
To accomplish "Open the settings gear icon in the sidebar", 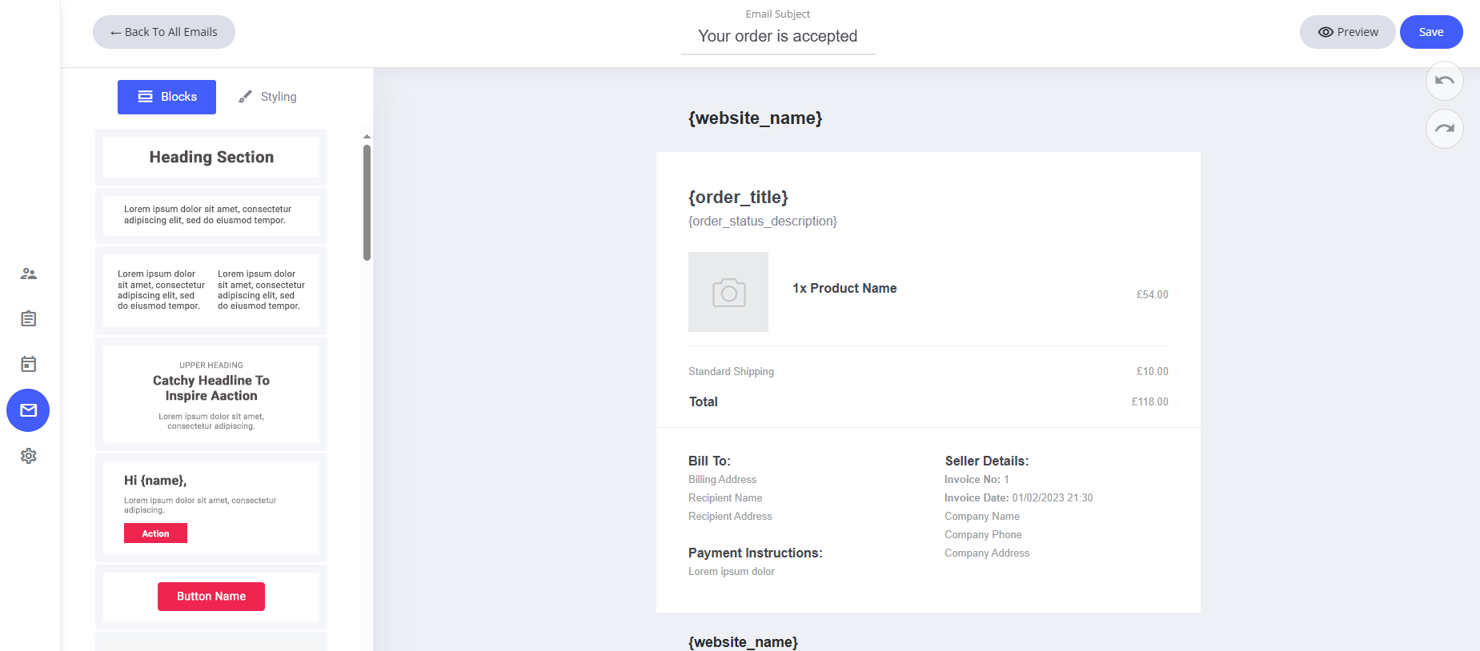I will point(29,456).
